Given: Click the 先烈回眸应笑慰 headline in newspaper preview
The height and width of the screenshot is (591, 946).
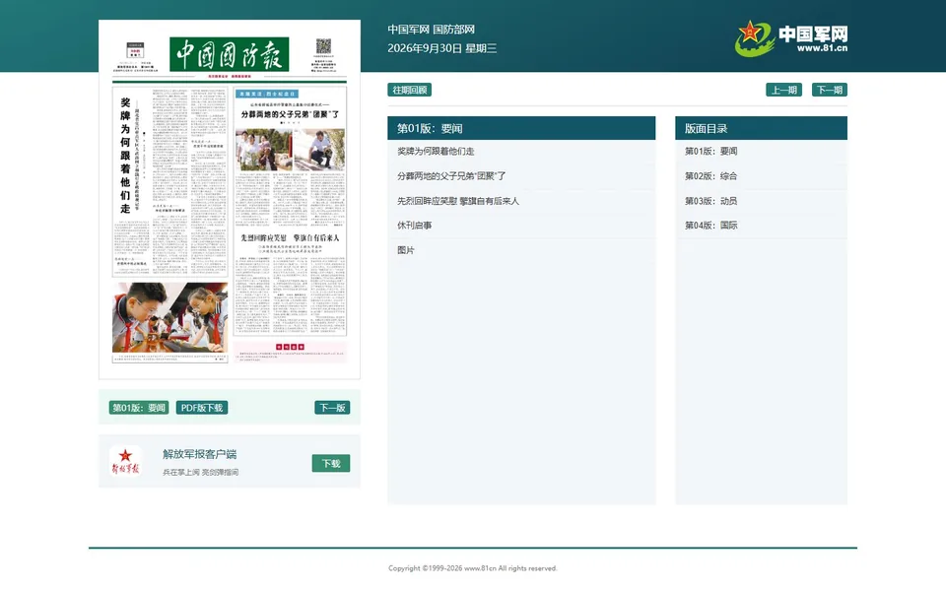Looking at the screenshot, I should (x=290, y=238).
